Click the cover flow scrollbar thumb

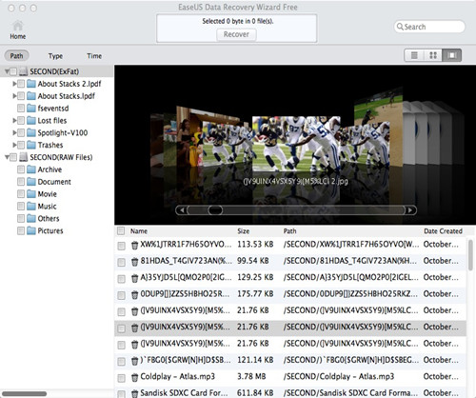click(x=215, y=210)
